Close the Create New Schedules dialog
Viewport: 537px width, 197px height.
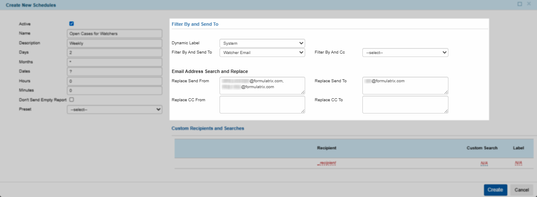[529, 4]
